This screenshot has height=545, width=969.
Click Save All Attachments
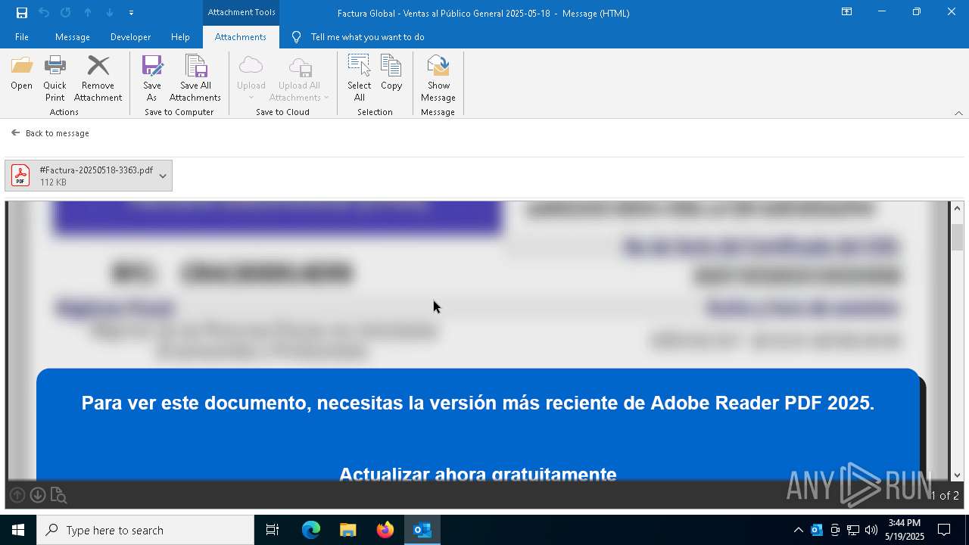pyautogui.click(x=195, y=79)
